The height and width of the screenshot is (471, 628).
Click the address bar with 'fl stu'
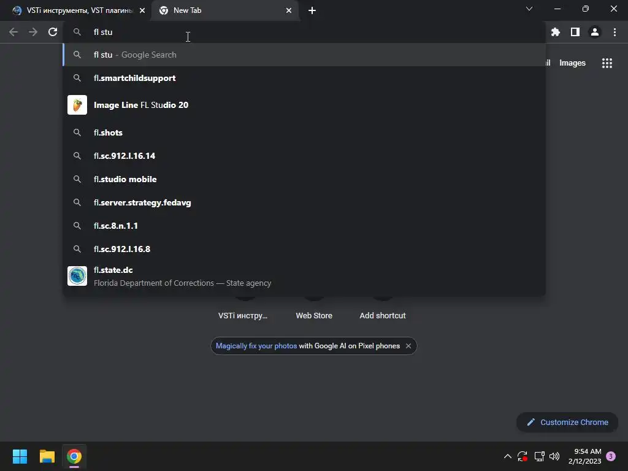304,32
